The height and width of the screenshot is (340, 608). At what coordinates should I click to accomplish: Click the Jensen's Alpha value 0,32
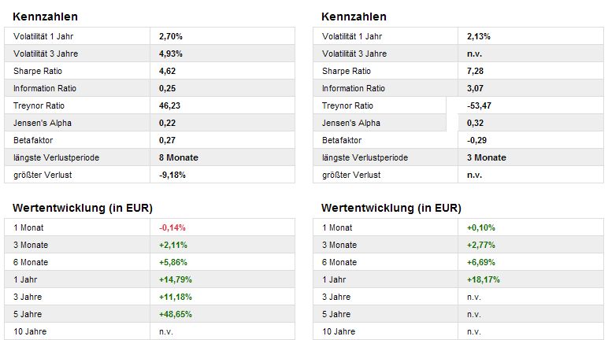coord(475,123)
